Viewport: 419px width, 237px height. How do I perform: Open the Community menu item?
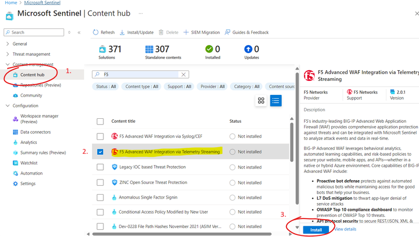(x=31, y=95)
